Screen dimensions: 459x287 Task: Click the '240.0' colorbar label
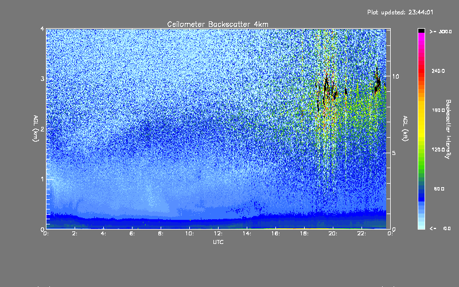(438, 71)
